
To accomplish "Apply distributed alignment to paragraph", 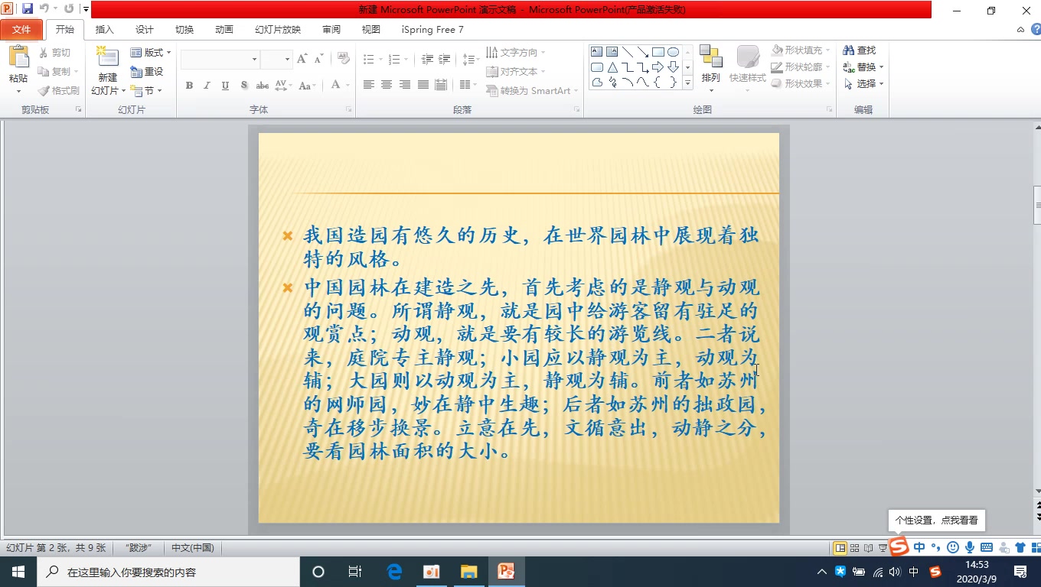I will [441, 85].
